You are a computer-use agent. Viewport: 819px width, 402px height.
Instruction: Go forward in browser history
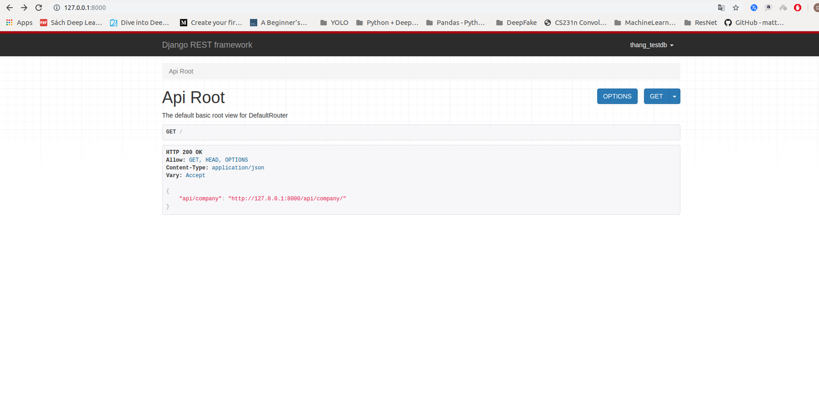[24, 8]
